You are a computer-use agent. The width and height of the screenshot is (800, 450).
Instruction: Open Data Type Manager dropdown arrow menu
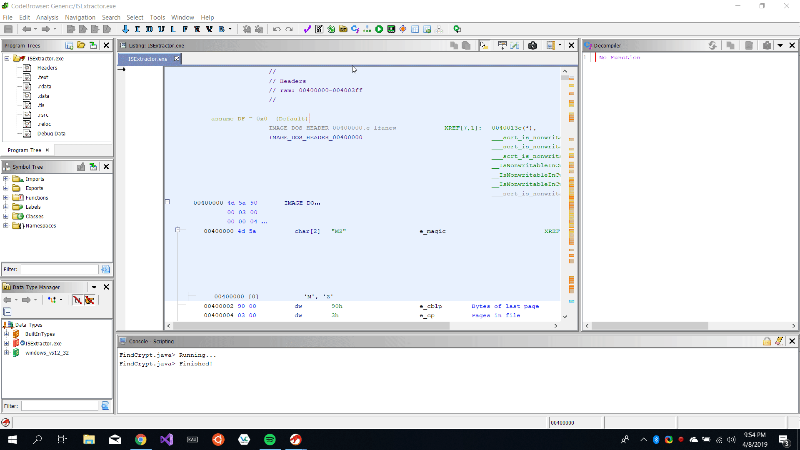click(94, 287)
